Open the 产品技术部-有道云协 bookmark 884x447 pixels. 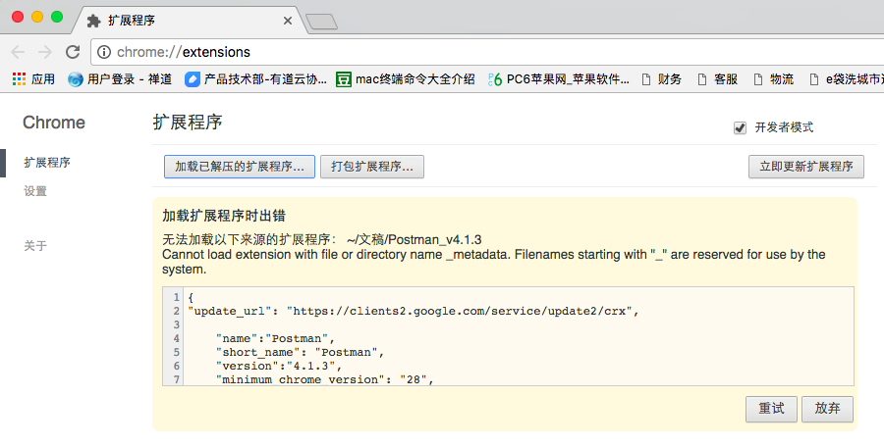point(255,79)
